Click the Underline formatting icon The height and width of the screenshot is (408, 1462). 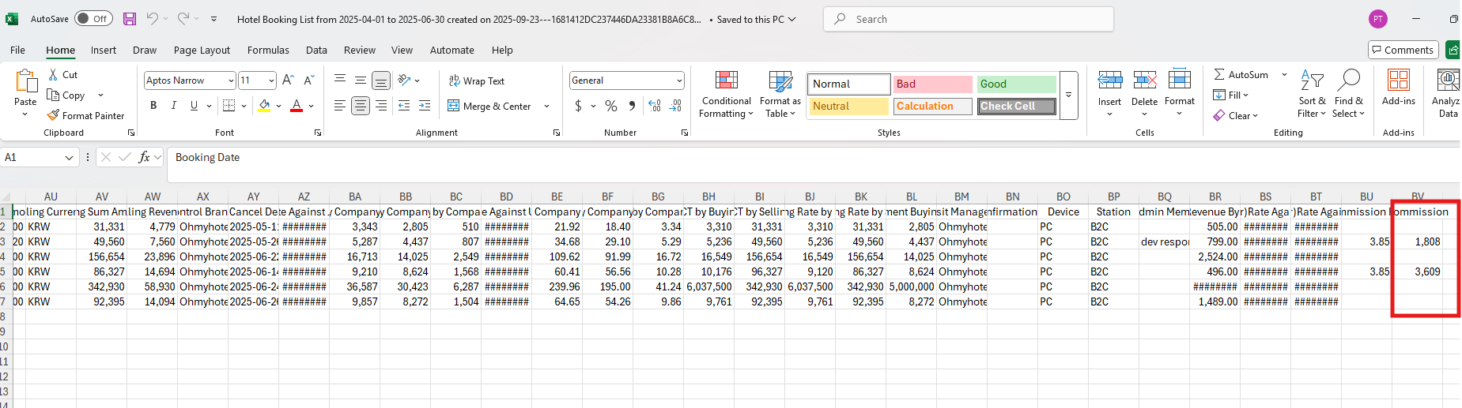[194, 106]
